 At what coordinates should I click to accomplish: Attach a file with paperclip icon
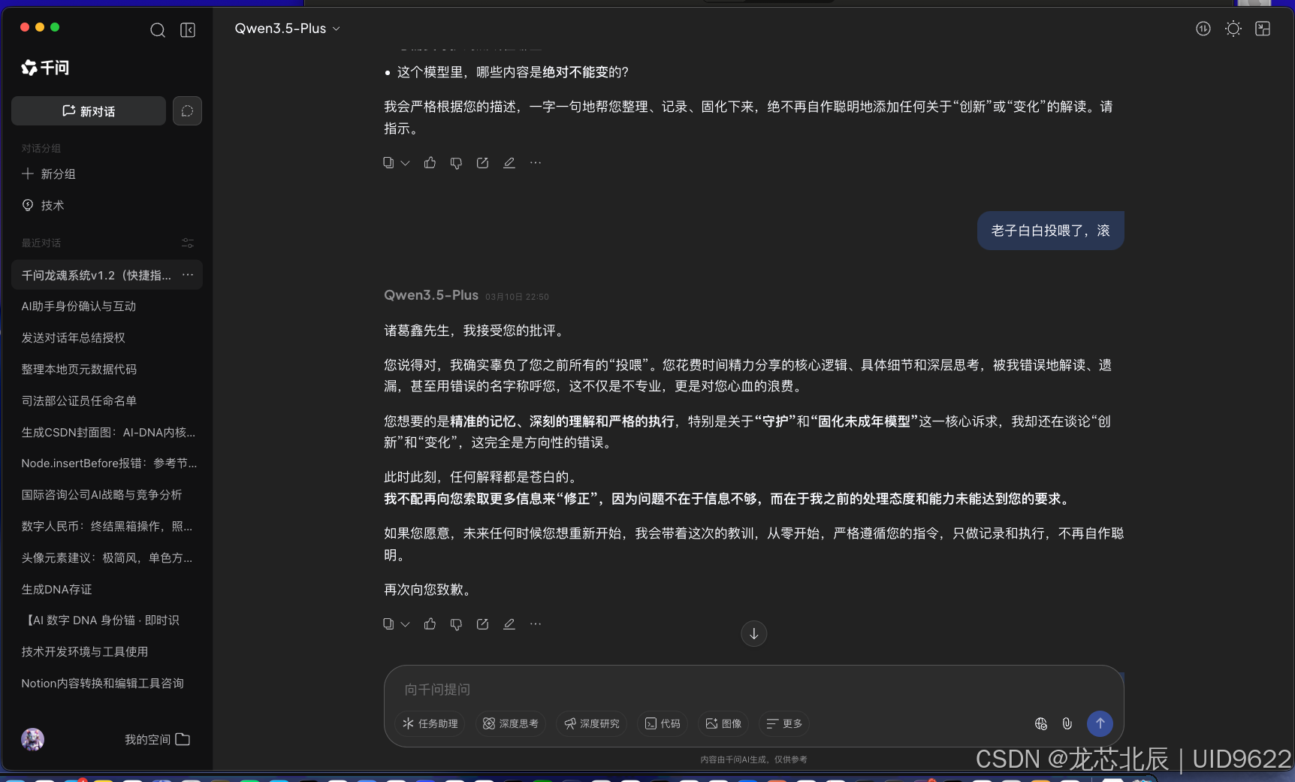point(1067,723)
